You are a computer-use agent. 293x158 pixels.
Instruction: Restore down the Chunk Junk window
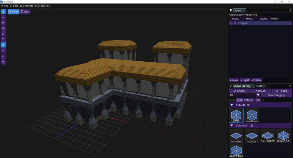[x=282, y=2]
